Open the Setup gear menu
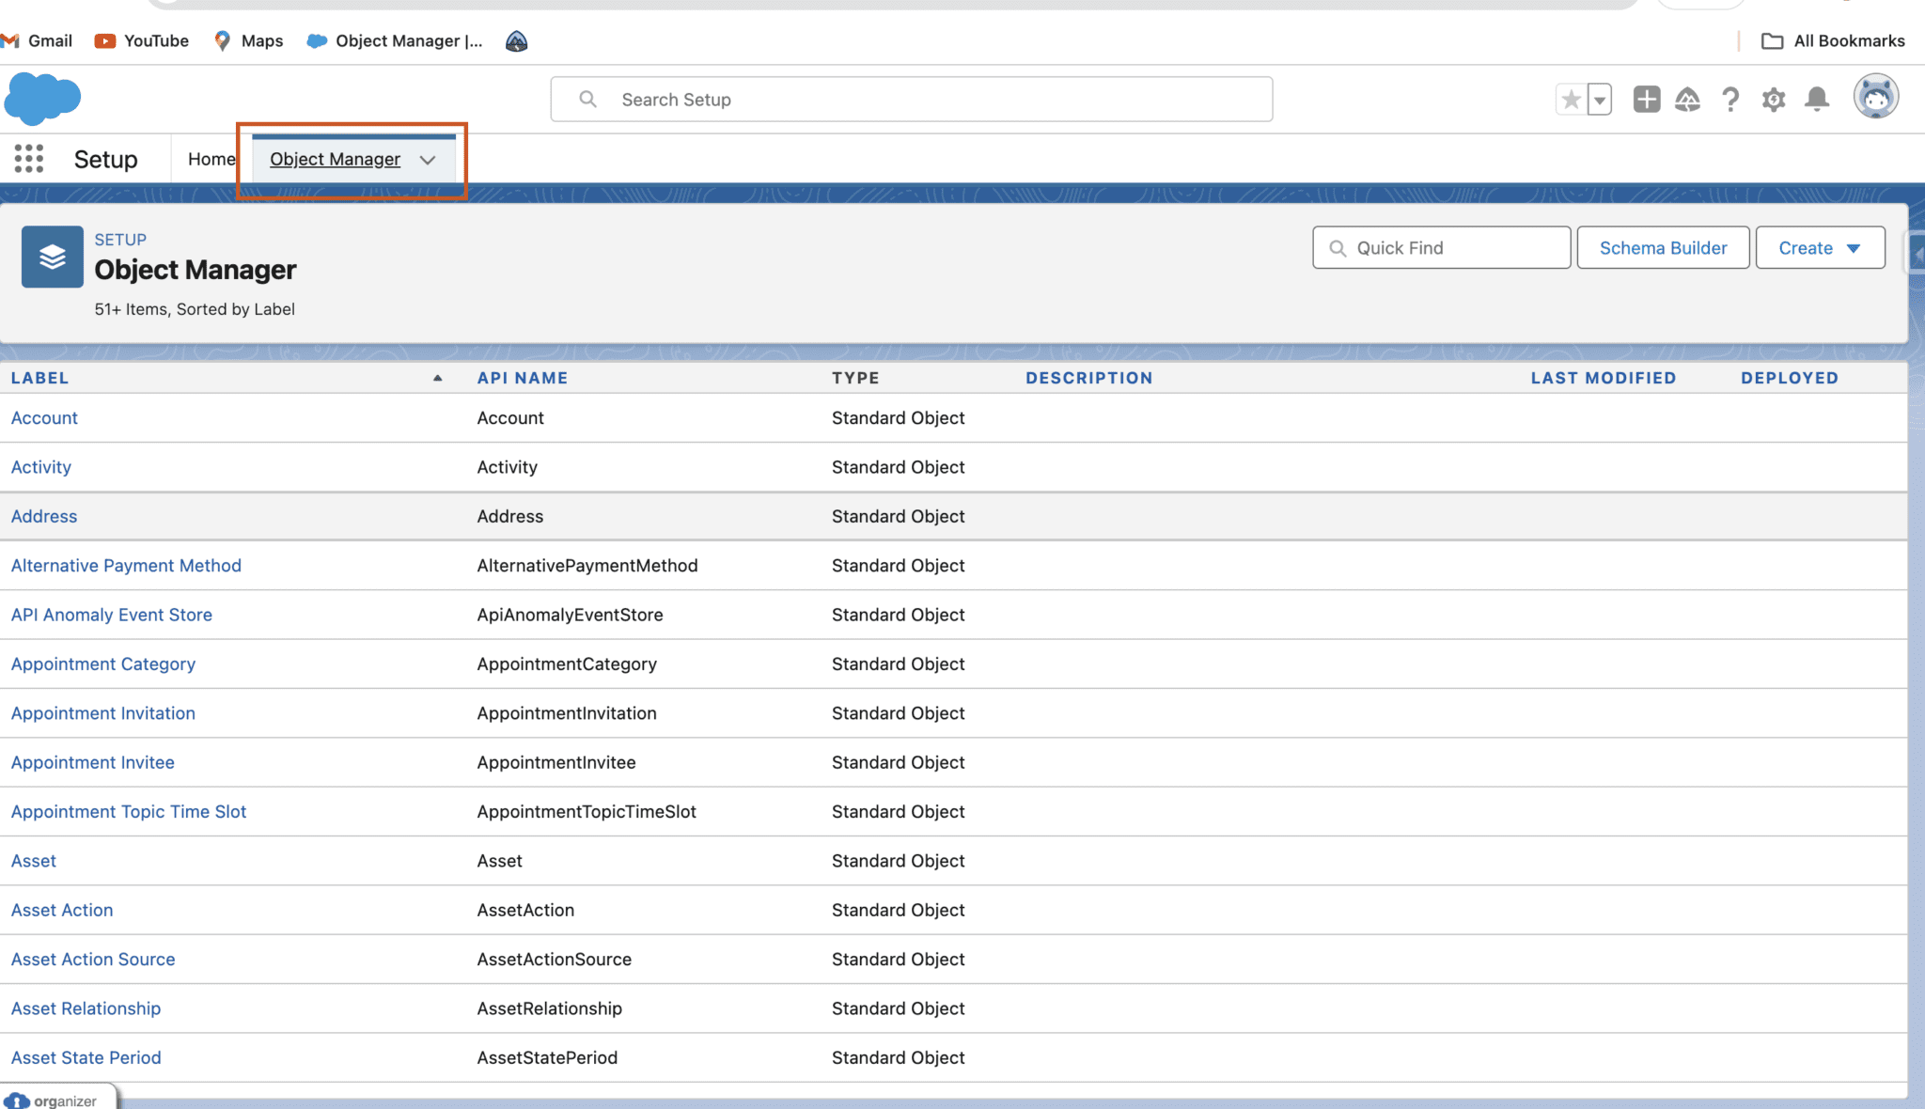1925x1109 pixels. tap(1773, 99)
